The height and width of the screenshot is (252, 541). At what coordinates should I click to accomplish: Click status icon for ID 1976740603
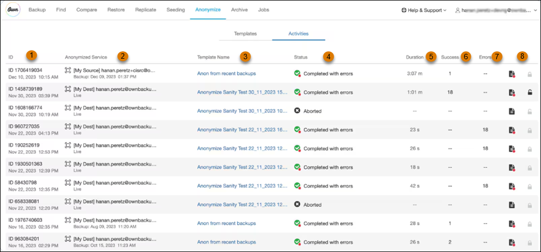297,223
